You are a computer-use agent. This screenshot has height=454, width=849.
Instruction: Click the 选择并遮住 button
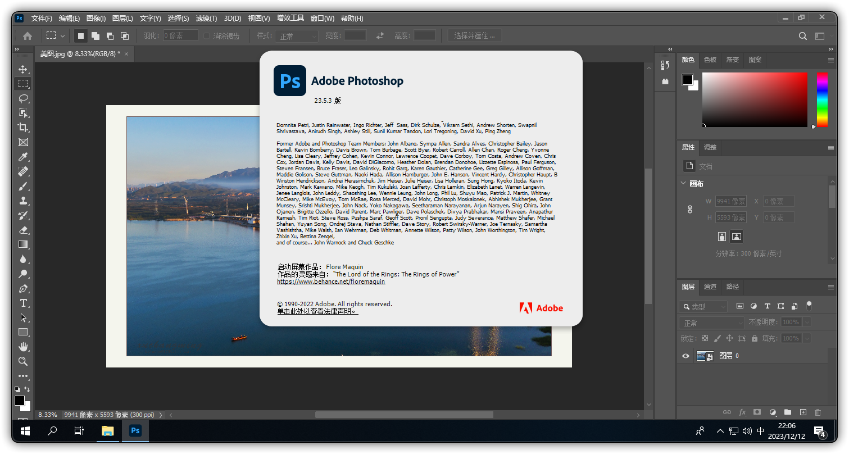475,36
